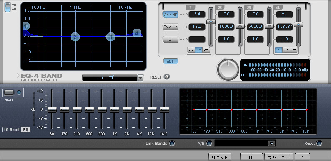Click the 3K fader handle

click(127, 109)
